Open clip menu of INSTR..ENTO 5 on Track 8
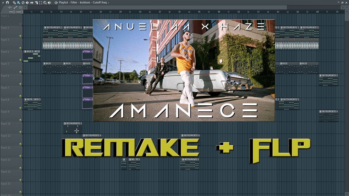The height and width of the screenshot is (196, 349). click(x=25, y=99)
